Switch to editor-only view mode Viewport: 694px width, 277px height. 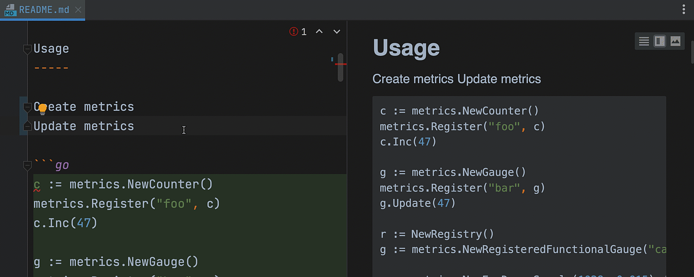[644, 42]
